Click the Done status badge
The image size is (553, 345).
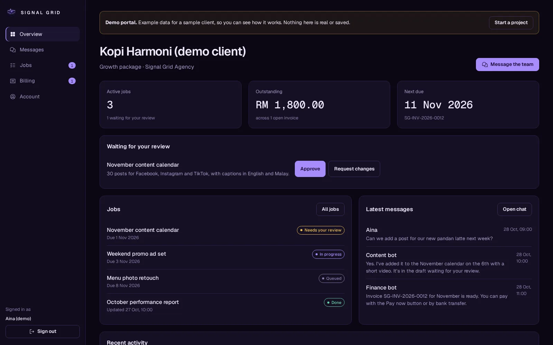click(x=334, y=303)
